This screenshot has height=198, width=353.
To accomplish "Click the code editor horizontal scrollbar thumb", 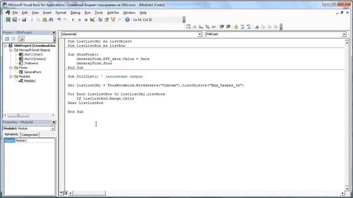I will (89, 193).
